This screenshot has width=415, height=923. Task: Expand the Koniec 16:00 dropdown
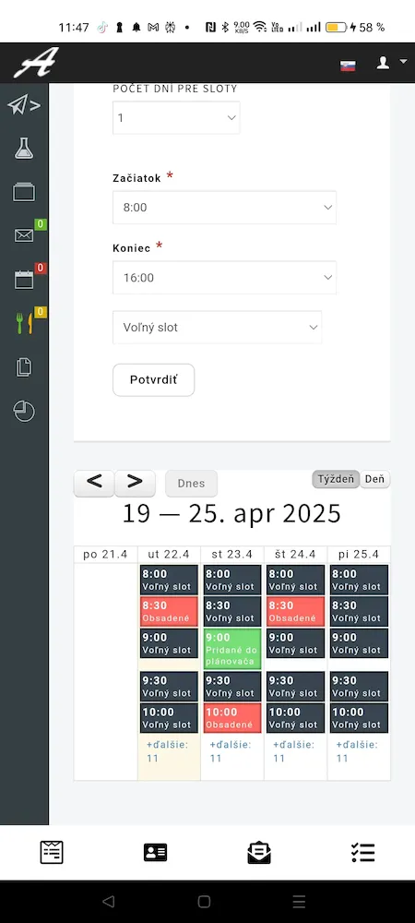(x=224, y=277)
